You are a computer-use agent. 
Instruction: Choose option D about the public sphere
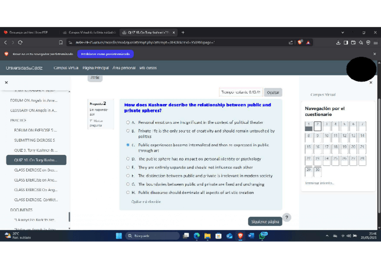pos(128,159)
